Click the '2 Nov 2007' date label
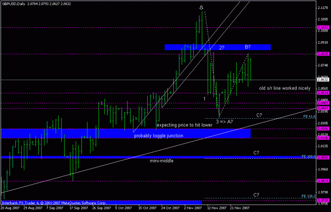This screenshot has width=331, height=212. pos(193,208)
